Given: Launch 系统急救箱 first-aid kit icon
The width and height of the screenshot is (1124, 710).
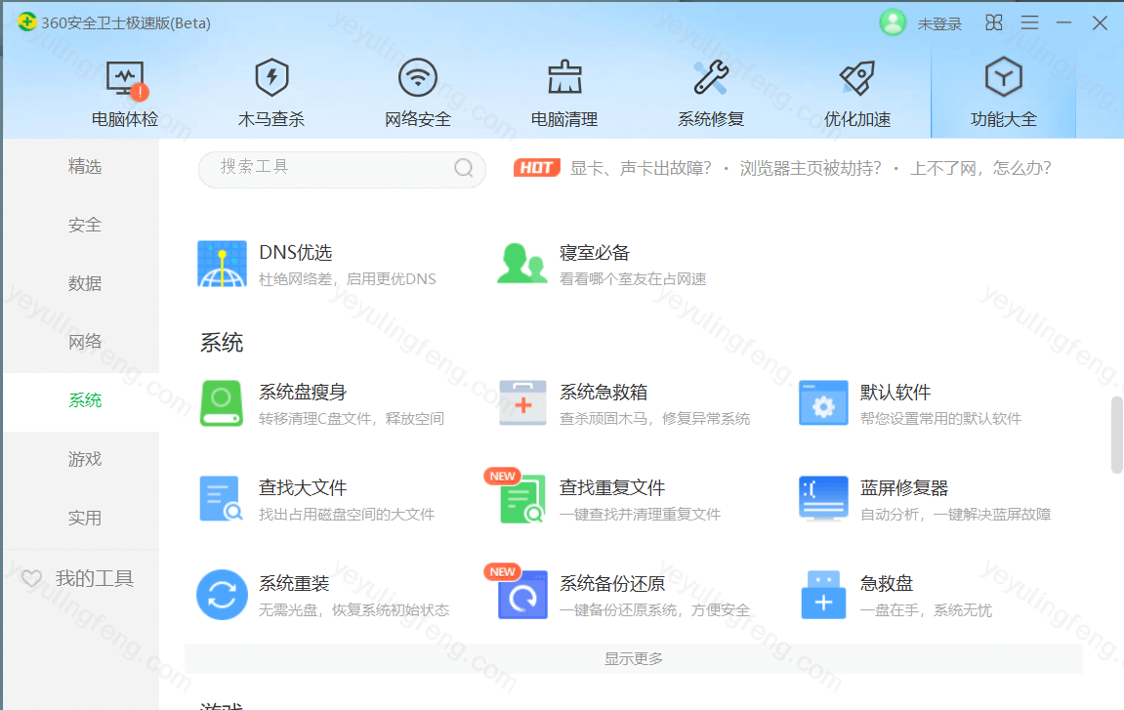Looking at the screenshot, I should 522,403.
